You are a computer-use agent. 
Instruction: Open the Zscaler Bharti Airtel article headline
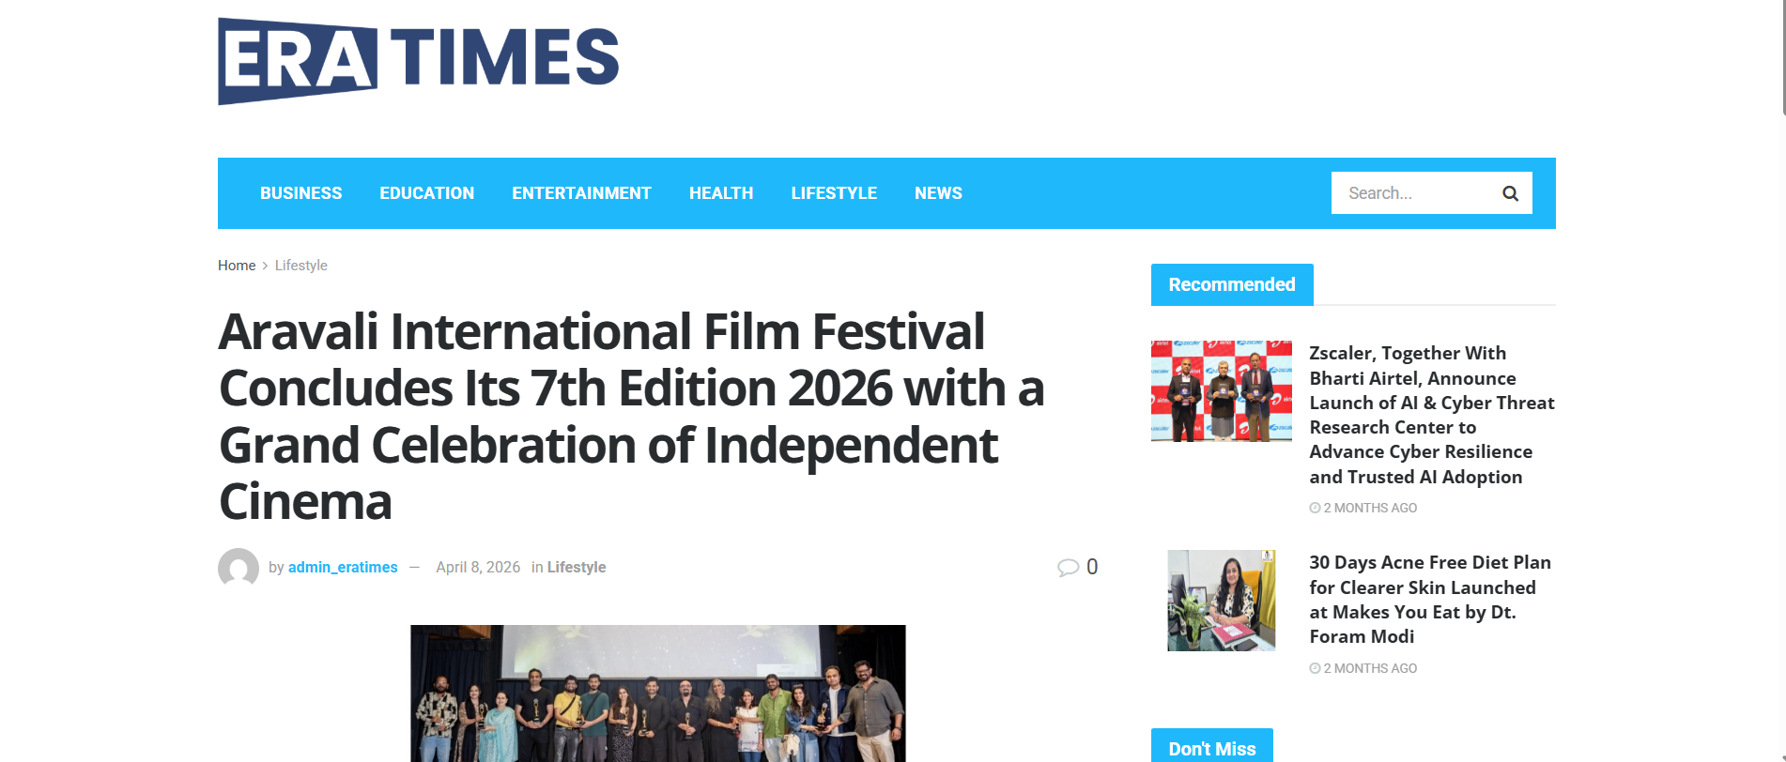pos(1431,415)
